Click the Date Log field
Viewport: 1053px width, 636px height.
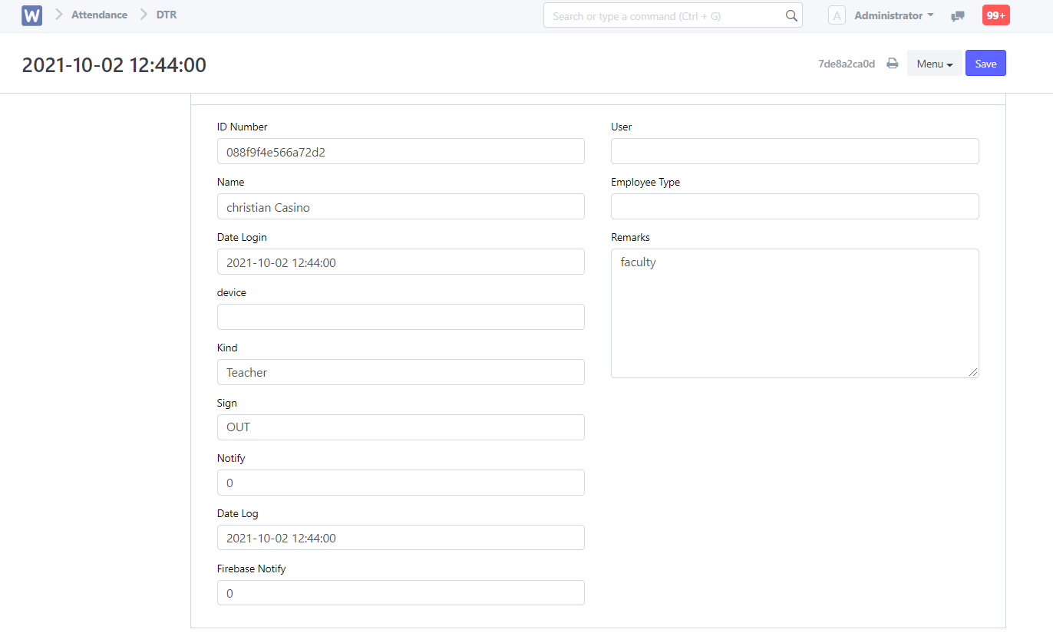click(401, 538)
